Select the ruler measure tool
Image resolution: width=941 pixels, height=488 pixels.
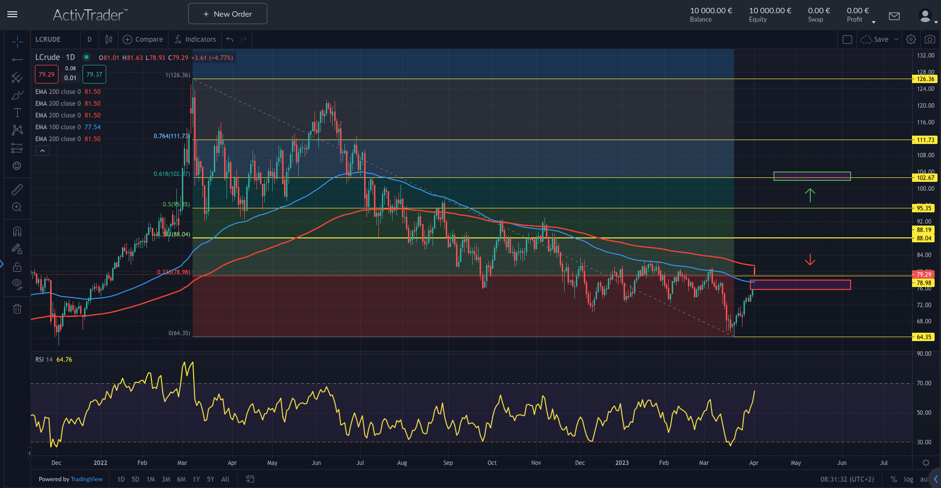point(17,189)
